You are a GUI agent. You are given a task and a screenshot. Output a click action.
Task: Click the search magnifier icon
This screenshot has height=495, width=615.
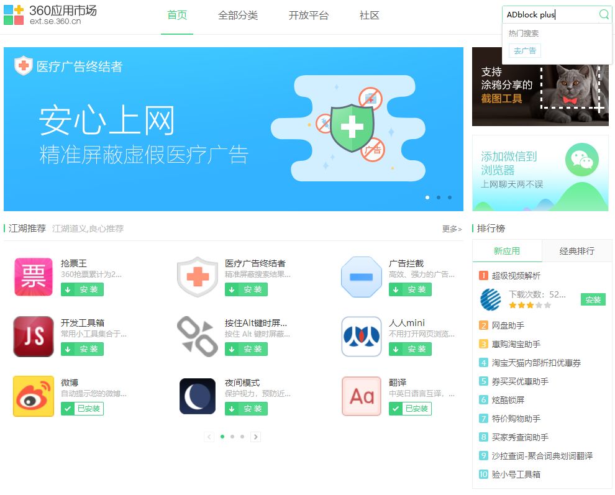click(604, 14)
